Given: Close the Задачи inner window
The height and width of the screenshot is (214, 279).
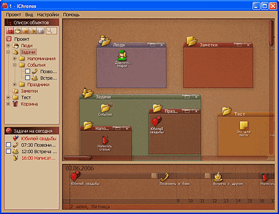Looking at the screenshot, I should (196, 97).
